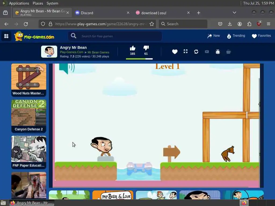The width and height of the screenshot is (275, 206).
Task: Click the New games link
Action: (214, 36)
